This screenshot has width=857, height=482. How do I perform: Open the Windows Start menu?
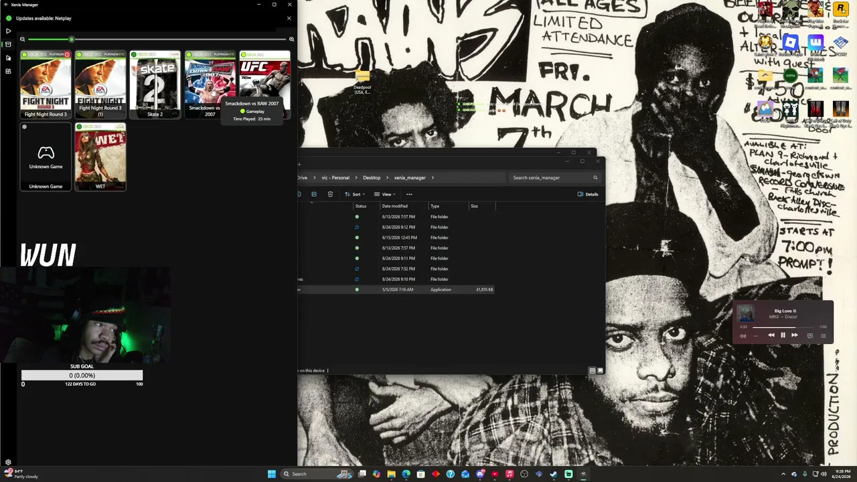(x=272, y=474)
